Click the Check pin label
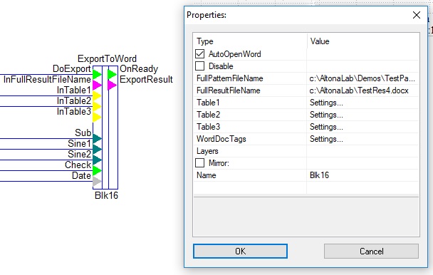Viewport: 433px width, 275px height. 78,165
